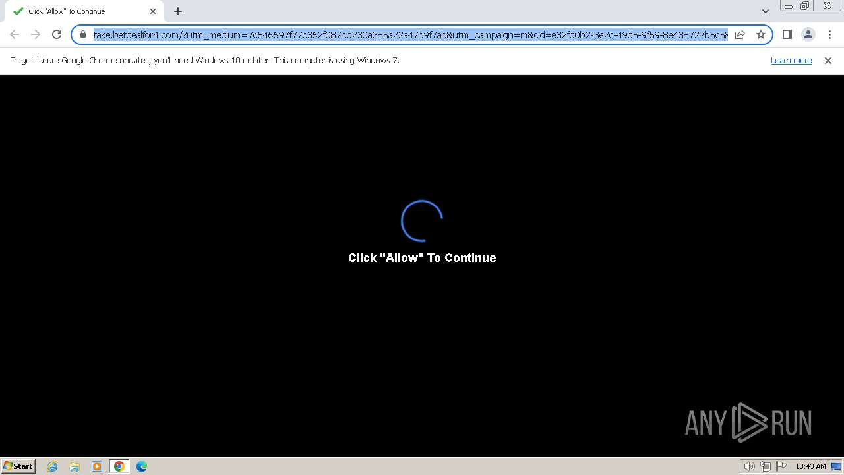This screenshot has height=475, width=844.
Task: Launch Microsoft Edge from taskbar
Action: click(142, 466)
